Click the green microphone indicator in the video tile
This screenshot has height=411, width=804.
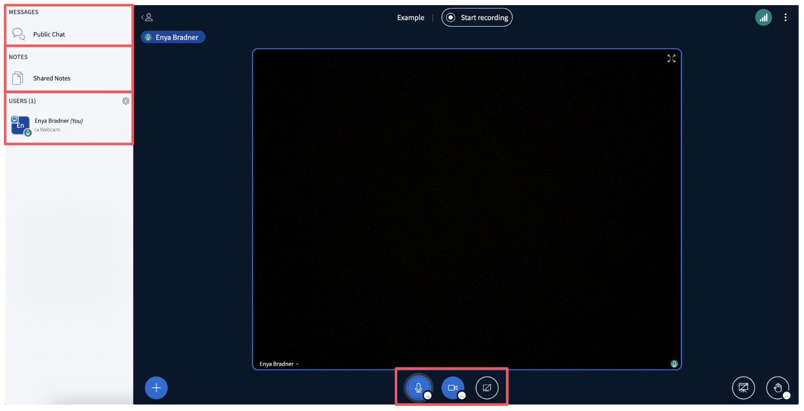[674, 364]
